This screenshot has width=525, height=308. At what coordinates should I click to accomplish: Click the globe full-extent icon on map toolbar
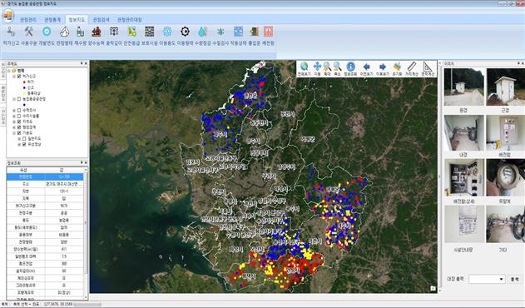[304, 67]
